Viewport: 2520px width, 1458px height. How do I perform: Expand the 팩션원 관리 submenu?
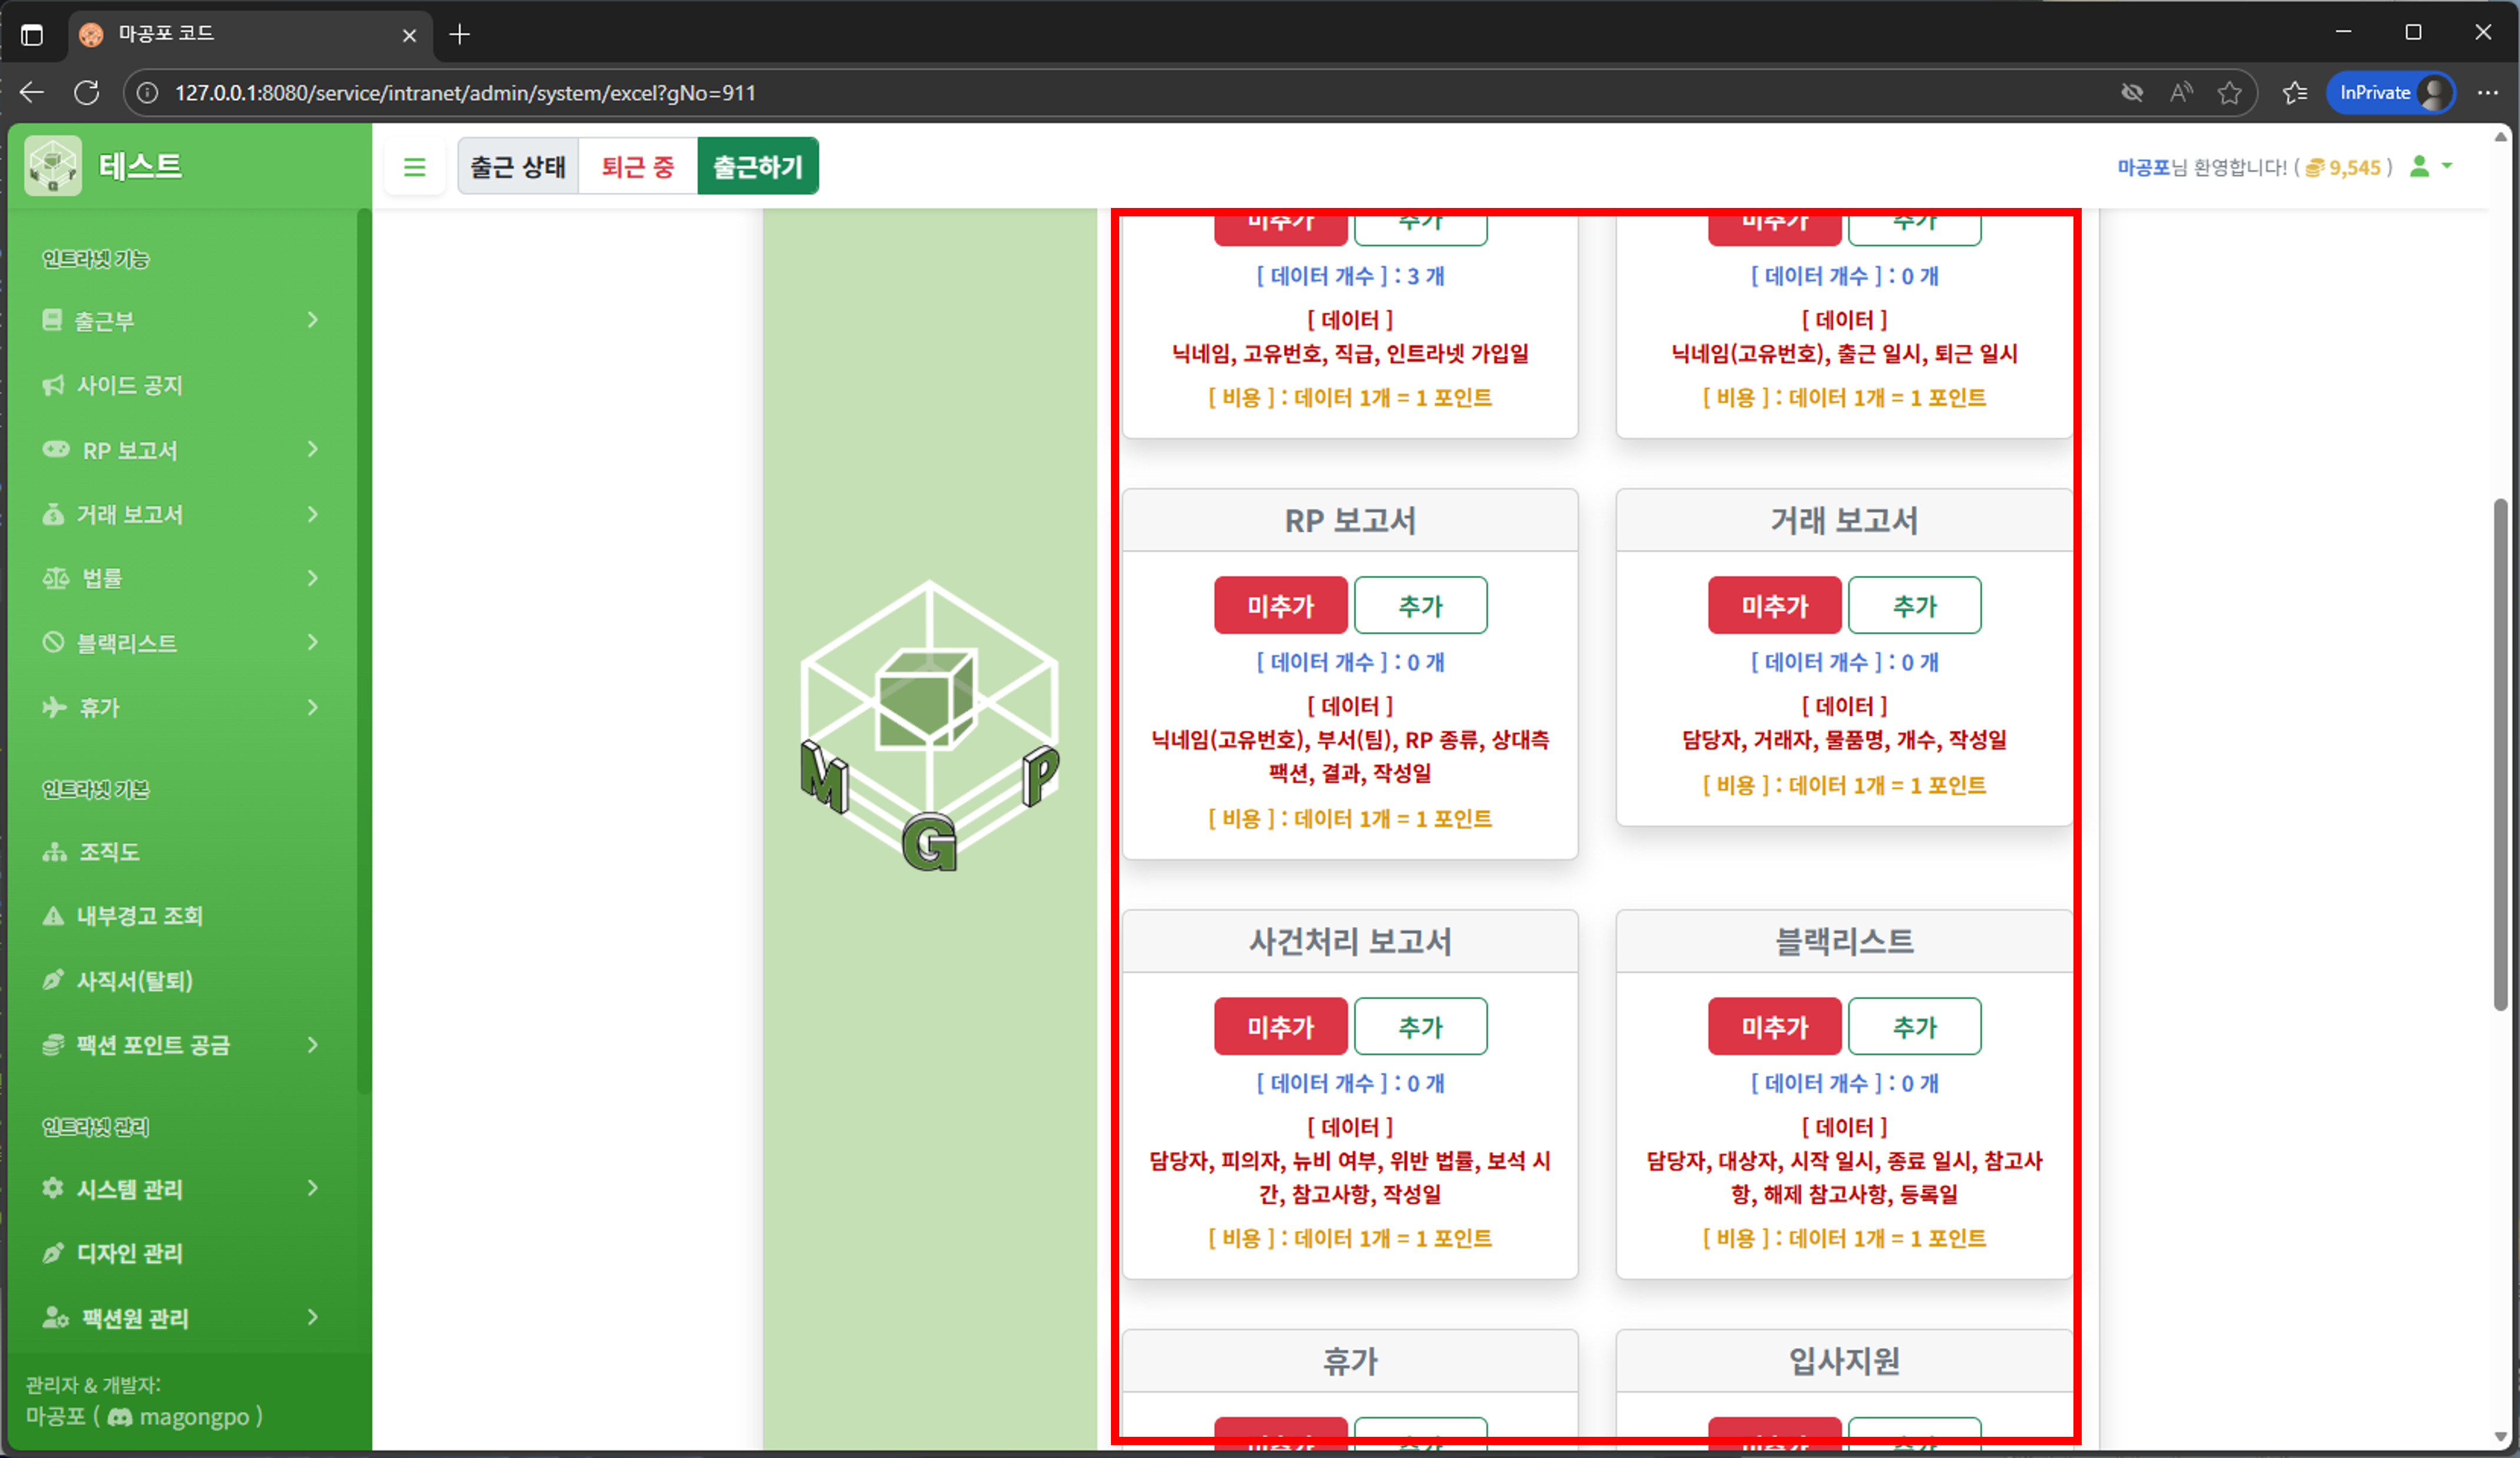point(313,1318)
